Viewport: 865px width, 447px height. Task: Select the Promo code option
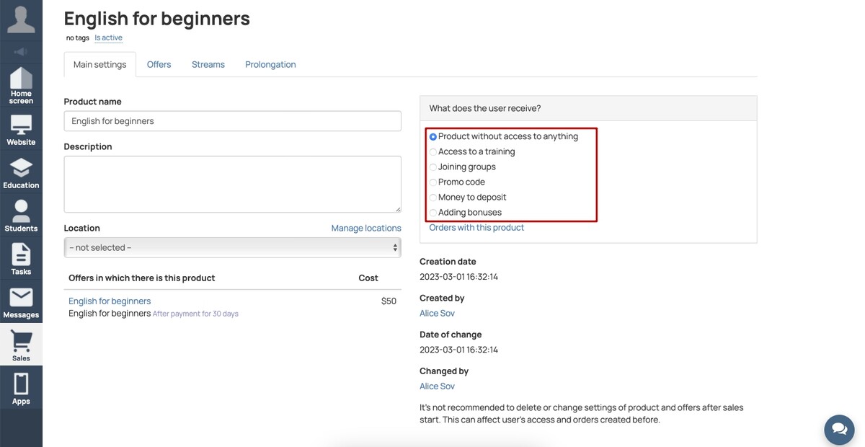pyautogui.click(x=433, y=182)
